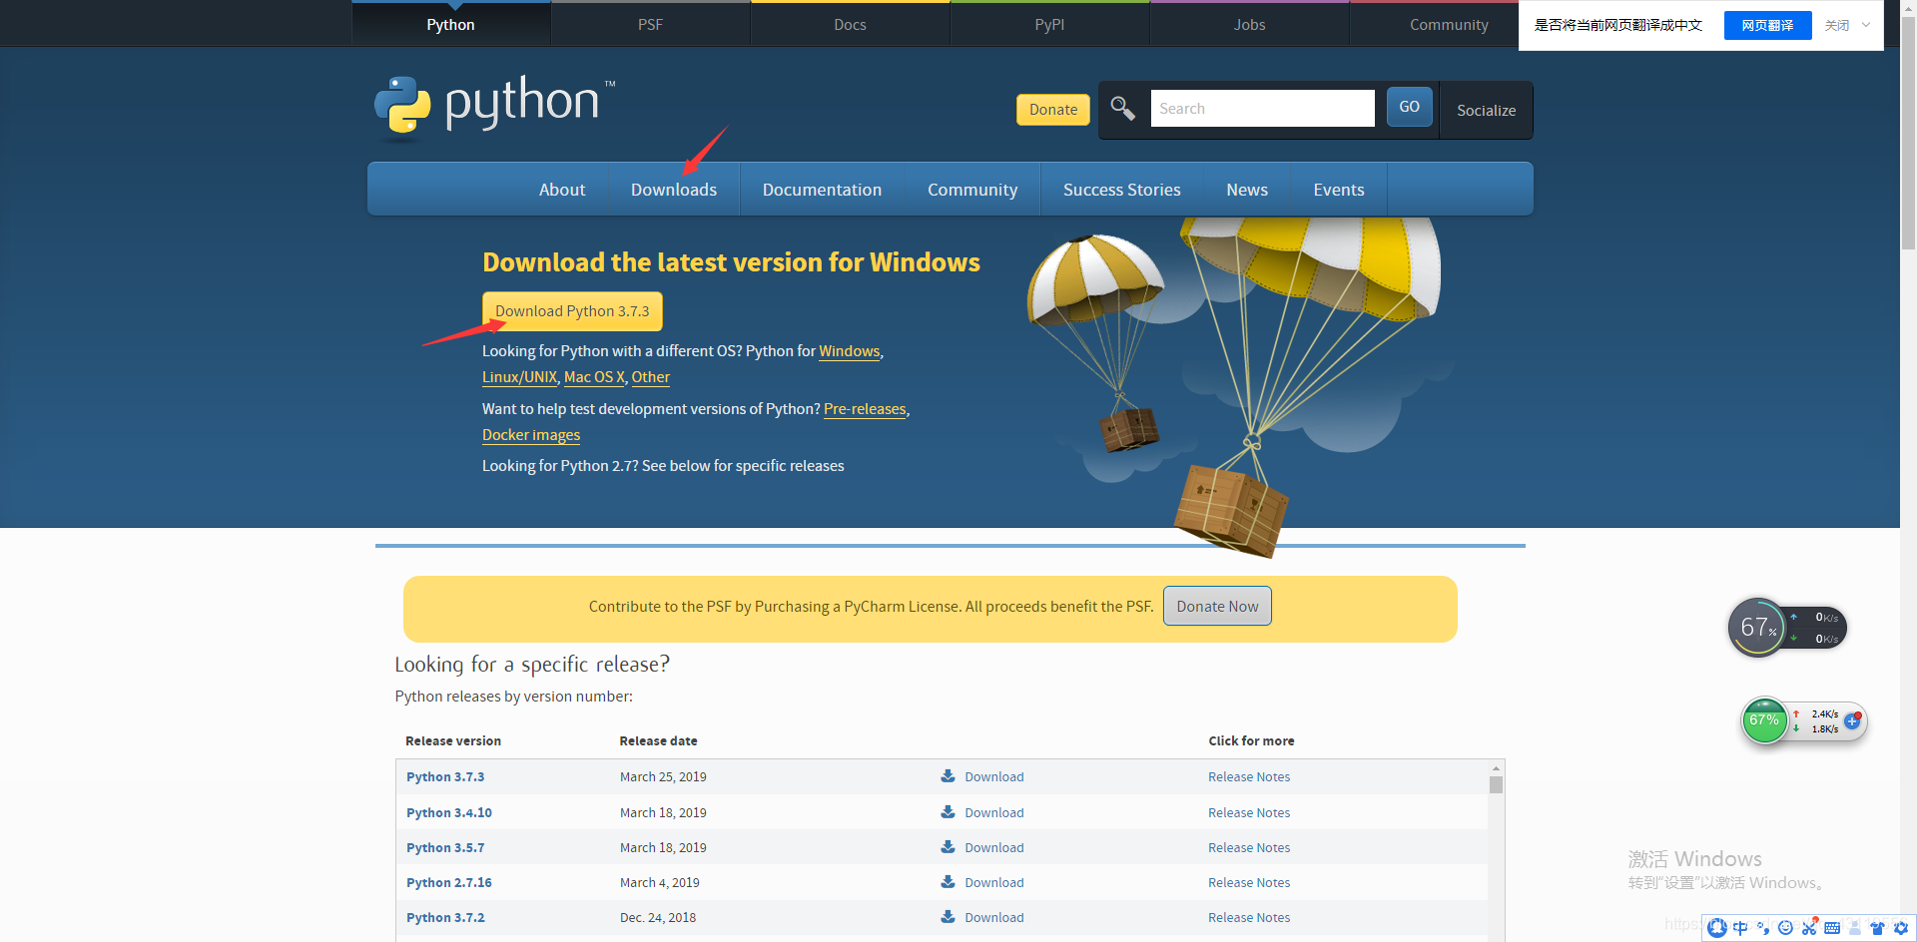Image resolution: width=1917 pixels, height=942 pixels.
Task: Click the yellow Donate button
Action: click(x=1053, y=110)
